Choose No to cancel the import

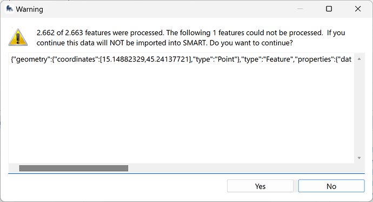(331, 186)
